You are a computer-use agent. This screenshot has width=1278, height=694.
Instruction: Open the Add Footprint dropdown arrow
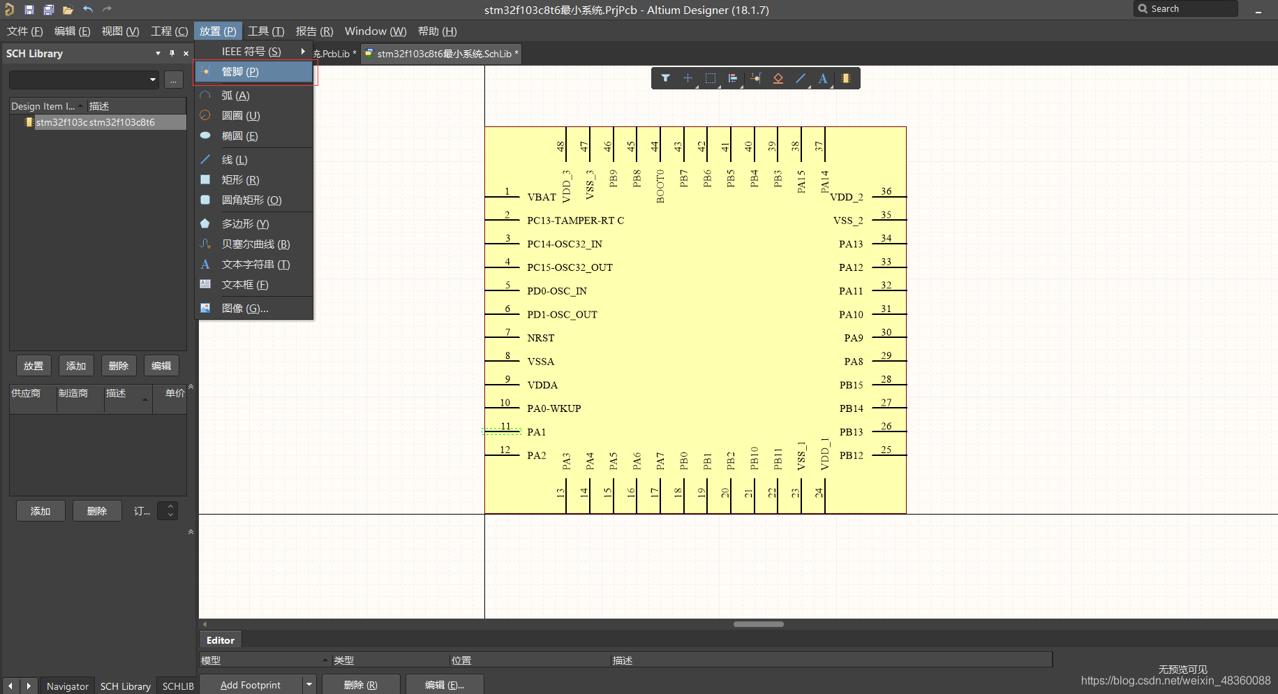tap(309, 685)
